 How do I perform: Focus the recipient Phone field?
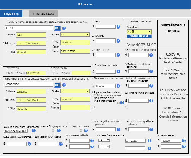75,108
